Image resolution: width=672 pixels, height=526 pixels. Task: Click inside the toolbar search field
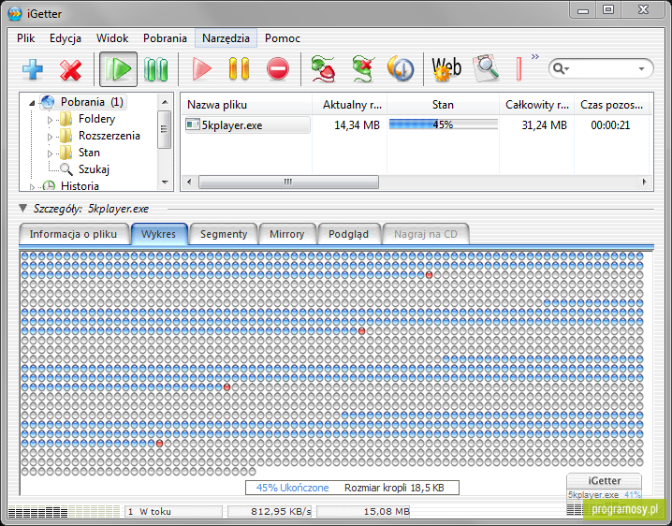[601, 68]
